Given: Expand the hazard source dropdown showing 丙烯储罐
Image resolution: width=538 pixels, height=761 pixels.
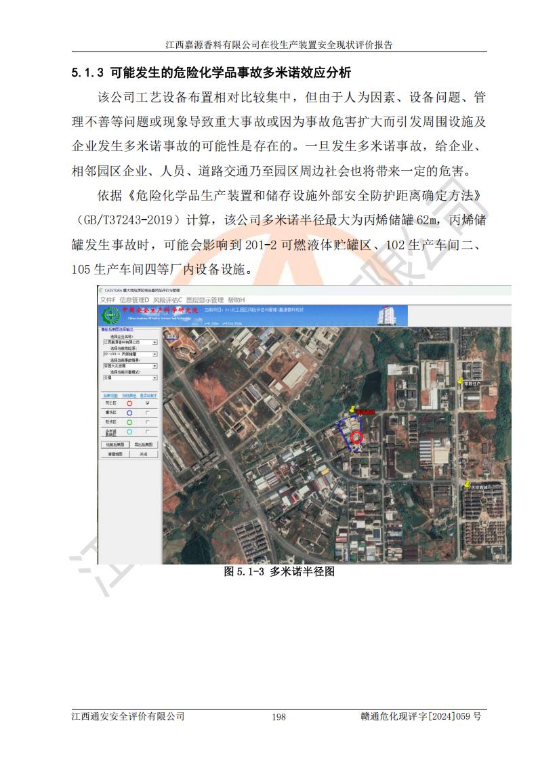Looking at the screenshot, I should 154,354.
